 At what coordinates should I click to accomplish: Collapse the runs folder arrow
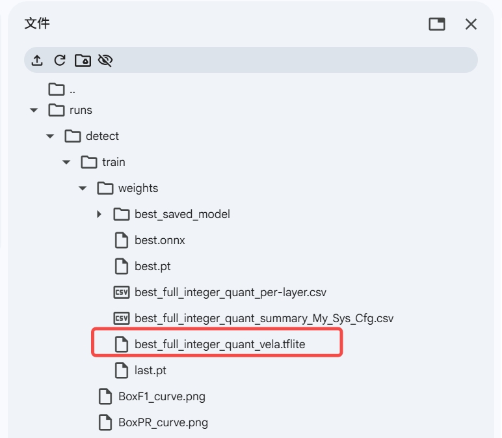click(x=34, y=110)
